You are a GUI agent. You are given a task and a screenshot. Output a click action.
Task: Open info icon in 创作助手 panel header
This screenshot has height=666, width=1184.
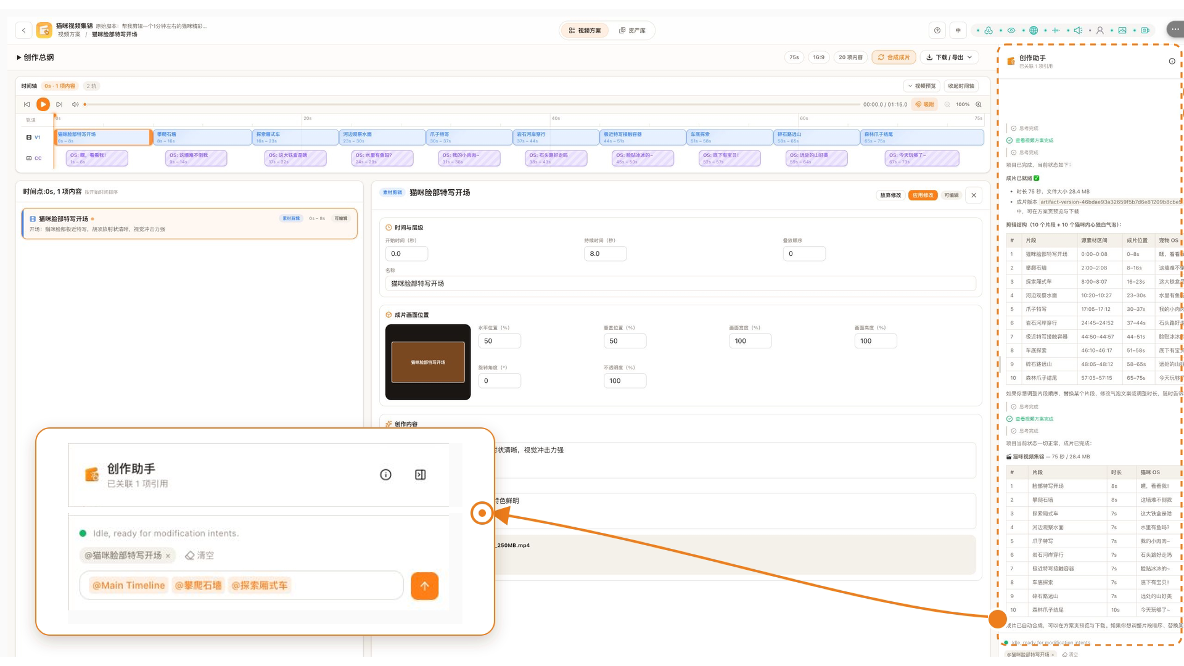click(1172, 61)
